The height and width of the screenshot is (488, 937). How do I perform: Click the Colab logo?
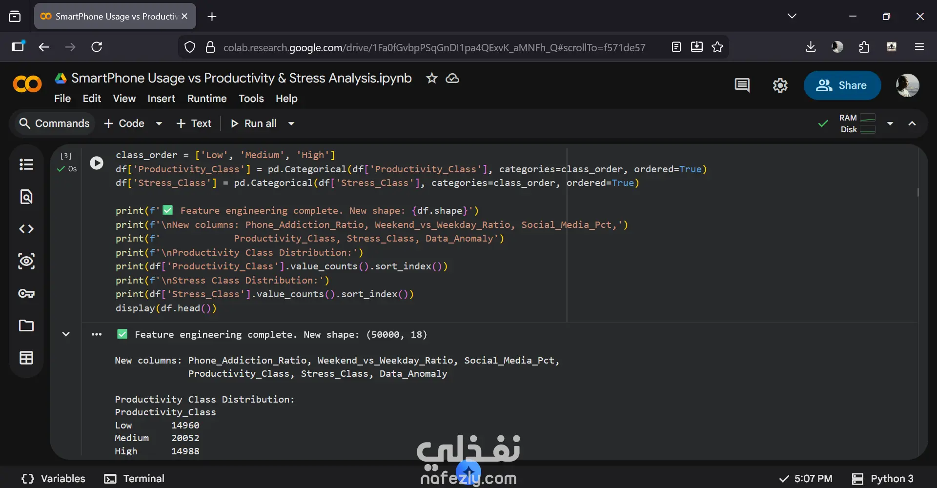coord(27,84)
